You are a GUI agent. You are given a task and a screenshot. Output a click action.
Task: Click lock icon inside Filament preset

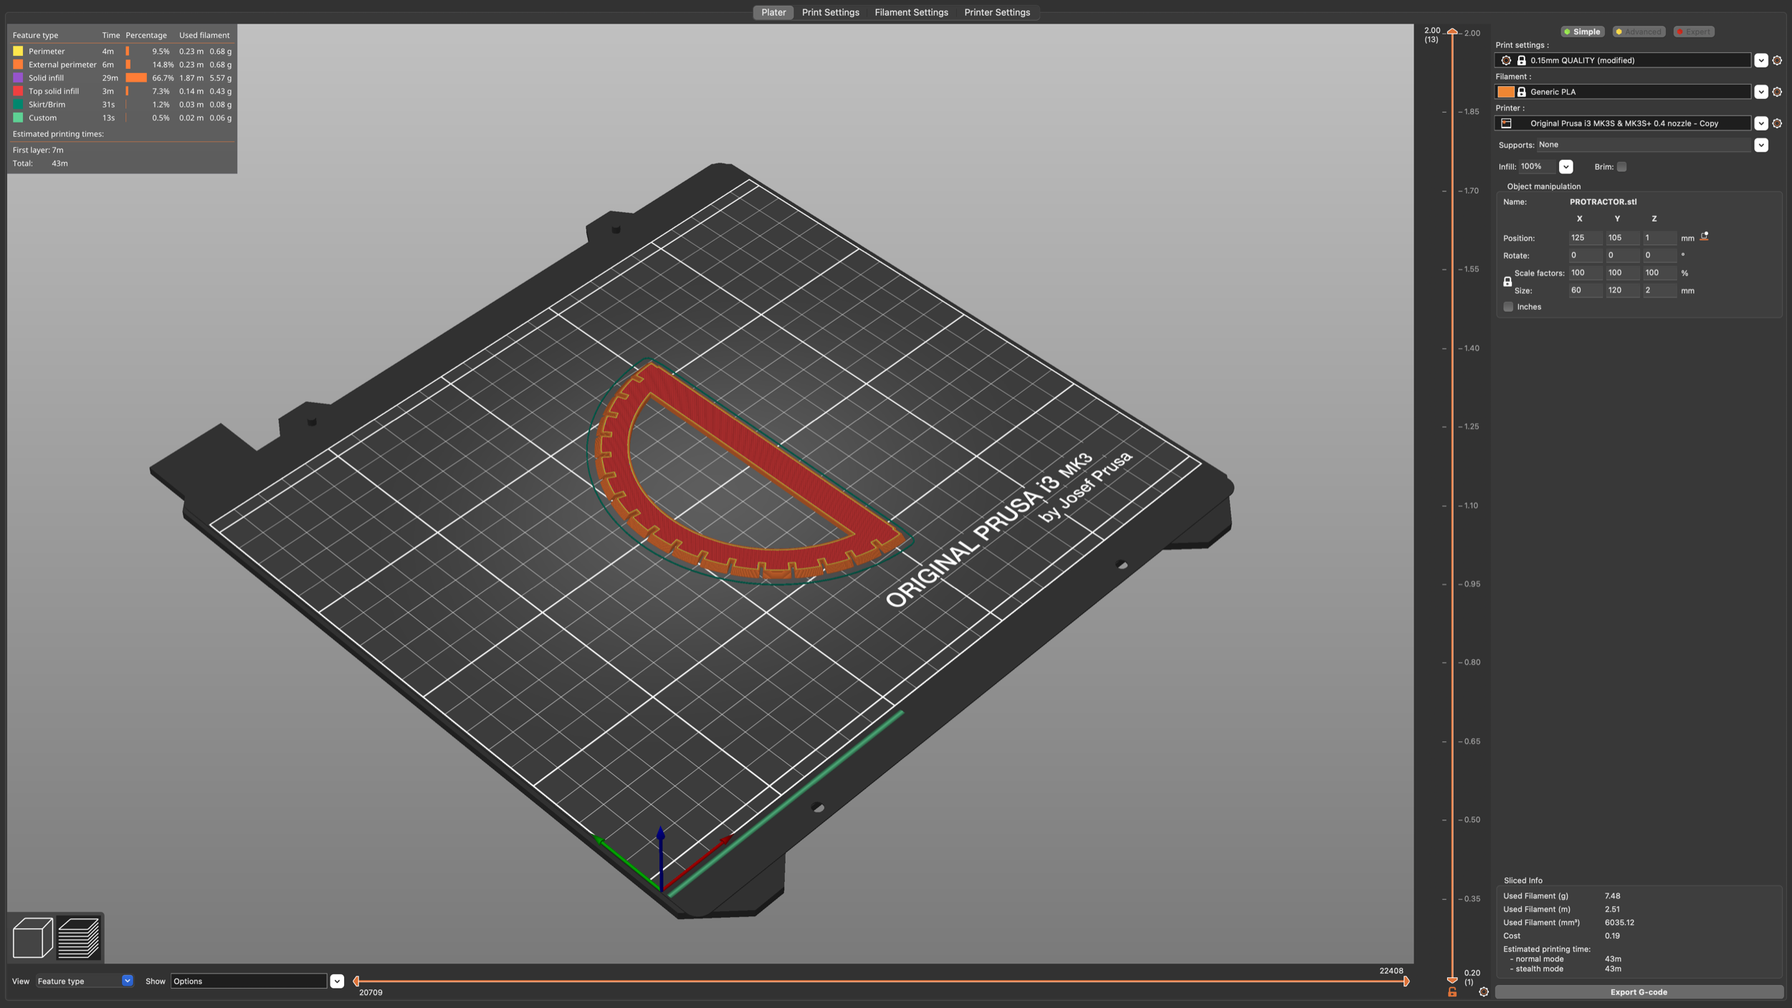(x=1522, y=92)
